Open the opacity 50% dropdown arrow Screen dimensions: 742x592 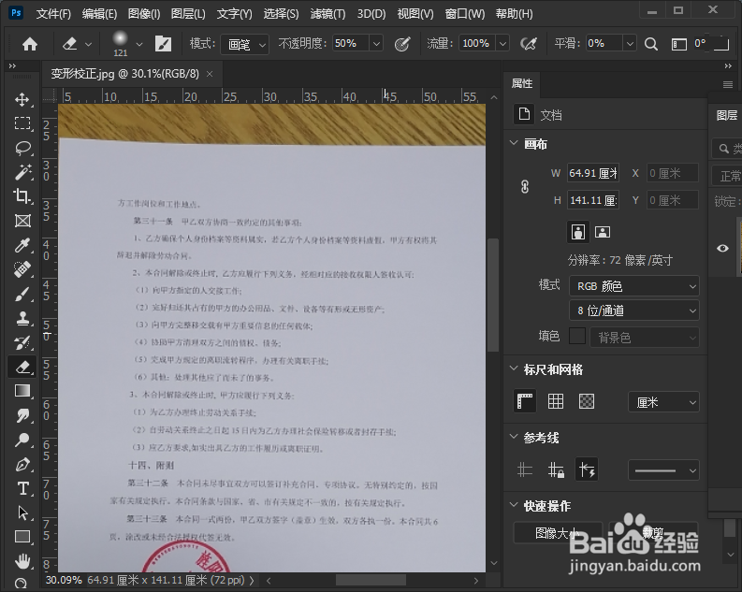(376, 44)
